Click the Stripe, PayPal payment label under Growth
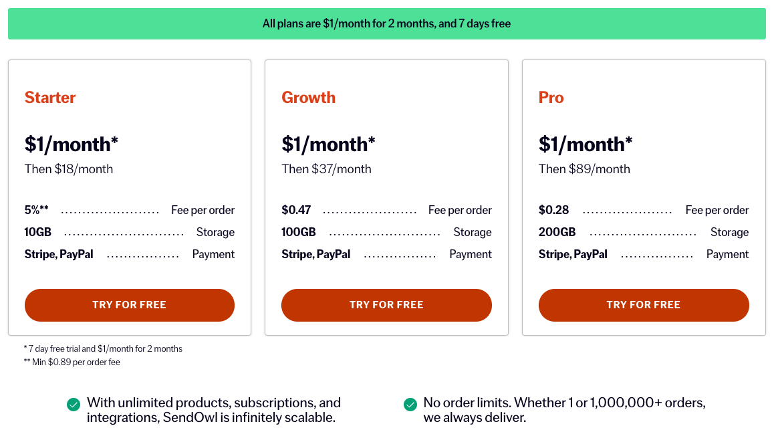The image size is (776, 438). (x=316, y=254)
